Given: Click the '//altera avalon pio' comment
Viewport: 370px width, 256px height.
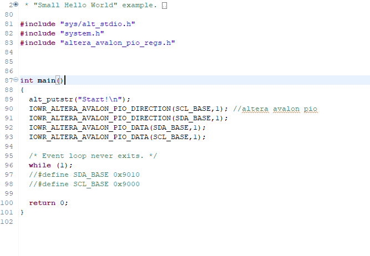Looking at the screenshot, I should (x=275, y=109).
